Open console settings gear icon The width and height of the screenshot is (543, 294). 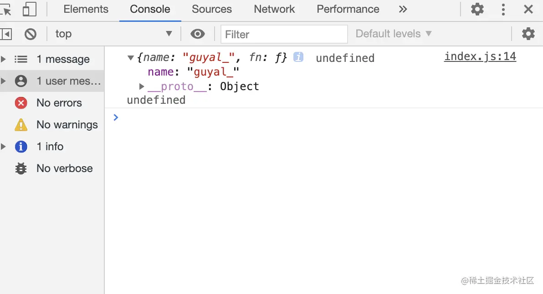[x=528, y=34]
